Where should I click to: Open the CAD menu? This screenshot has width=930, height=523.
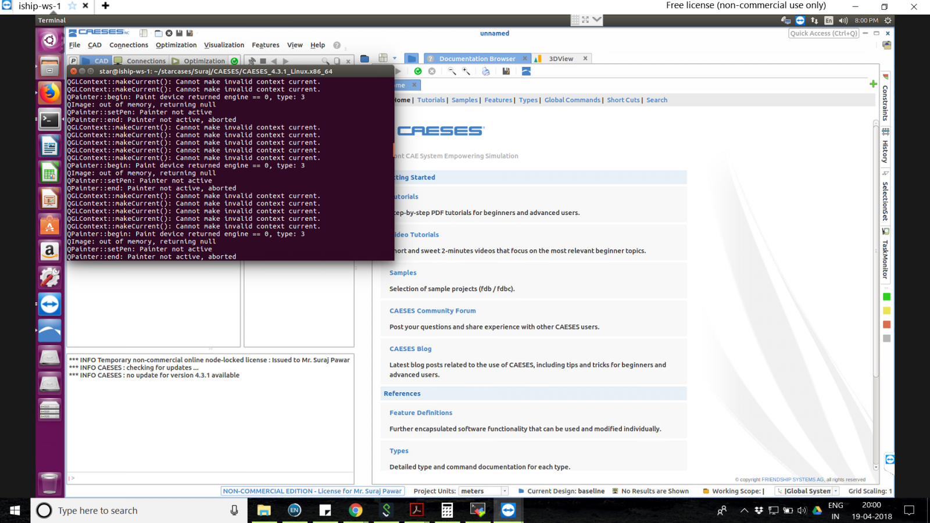pyautogui.click(x=94, y=45)
